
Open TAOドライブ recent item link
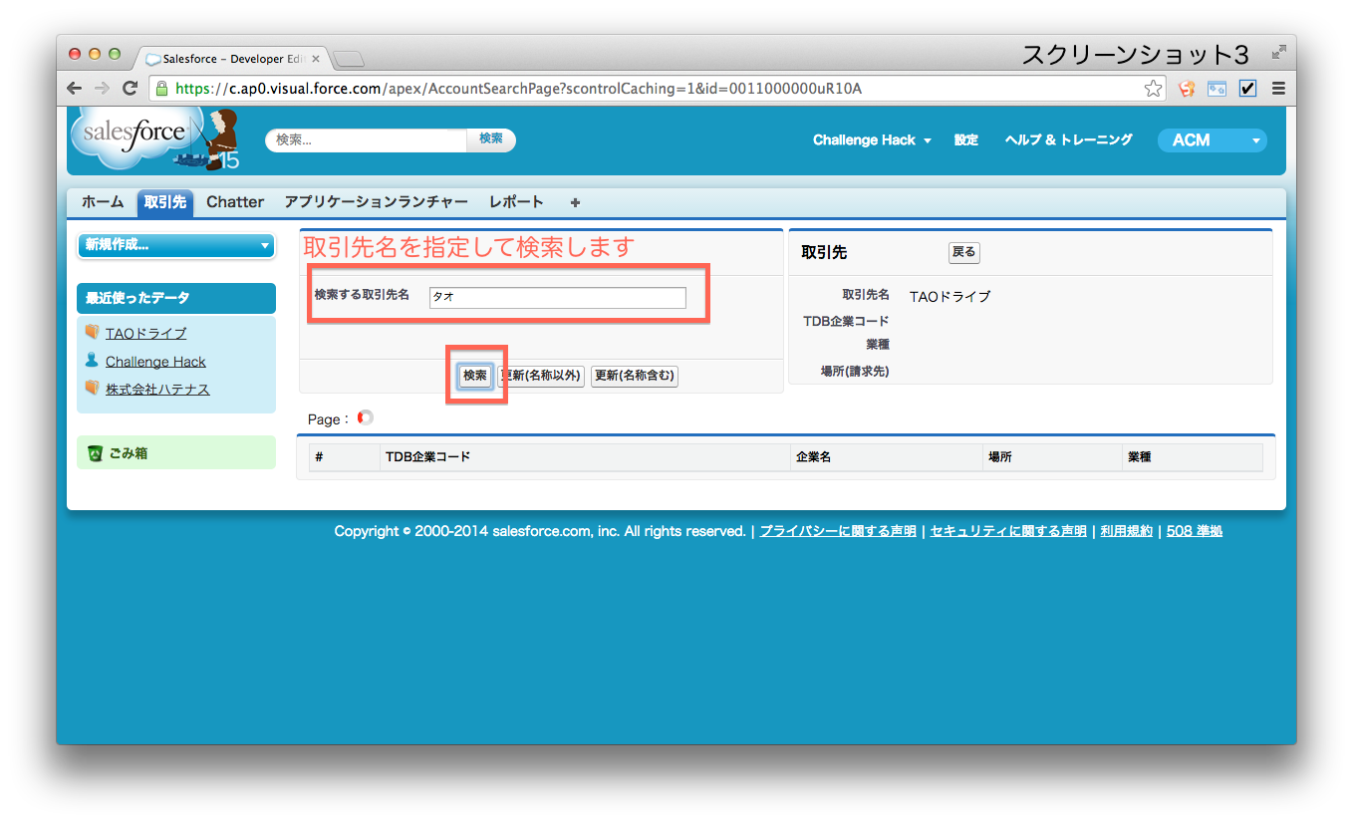pos(145,333)
